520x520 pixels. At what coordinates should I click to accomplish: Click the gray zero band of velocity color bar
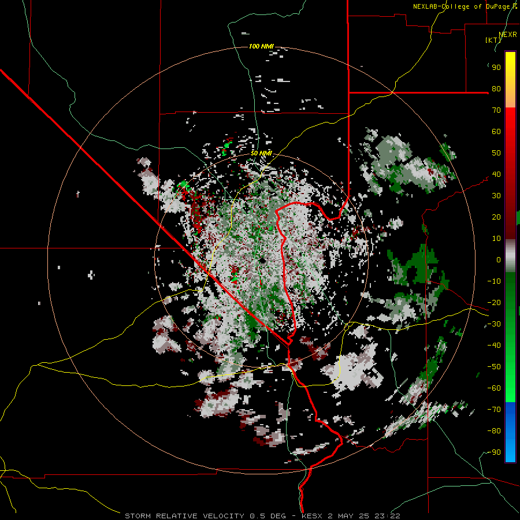510,255
